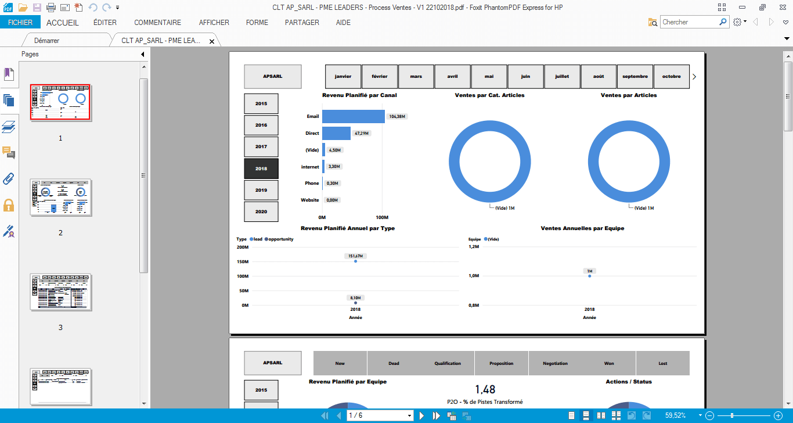
Task: Enable continuous page view in the status bar
Action: [586, 415]
